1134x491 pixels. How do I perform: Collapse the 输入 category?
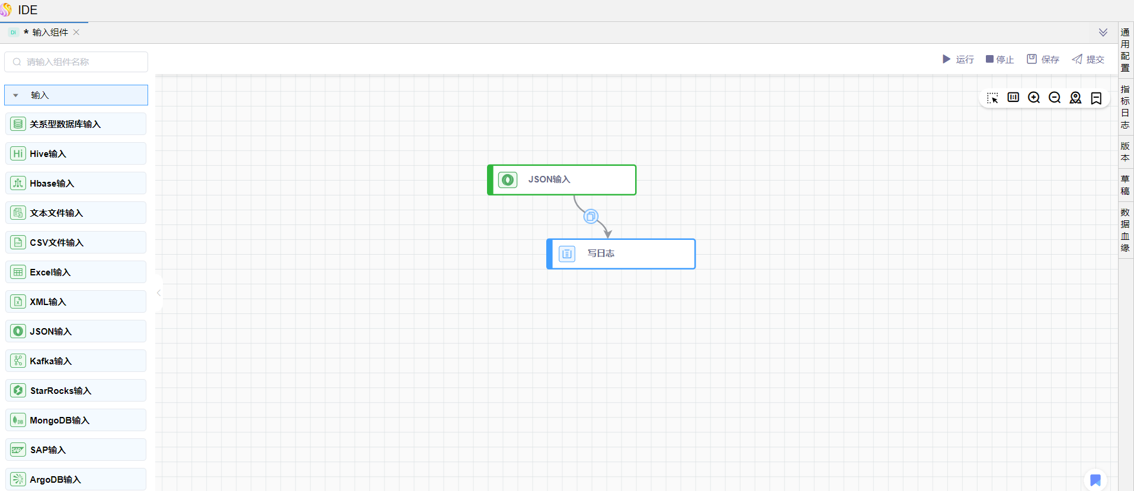(x=76, y=95)
